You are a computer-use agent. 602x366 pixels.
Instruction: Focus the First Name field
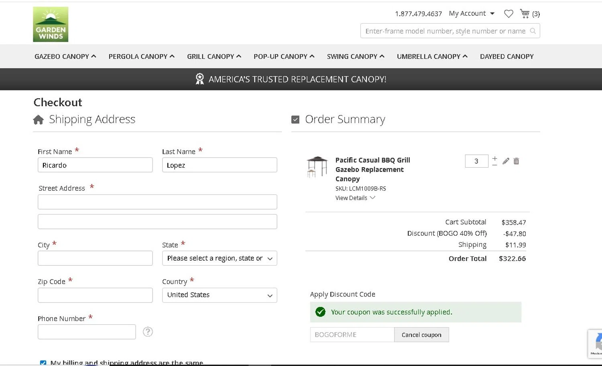95,165
